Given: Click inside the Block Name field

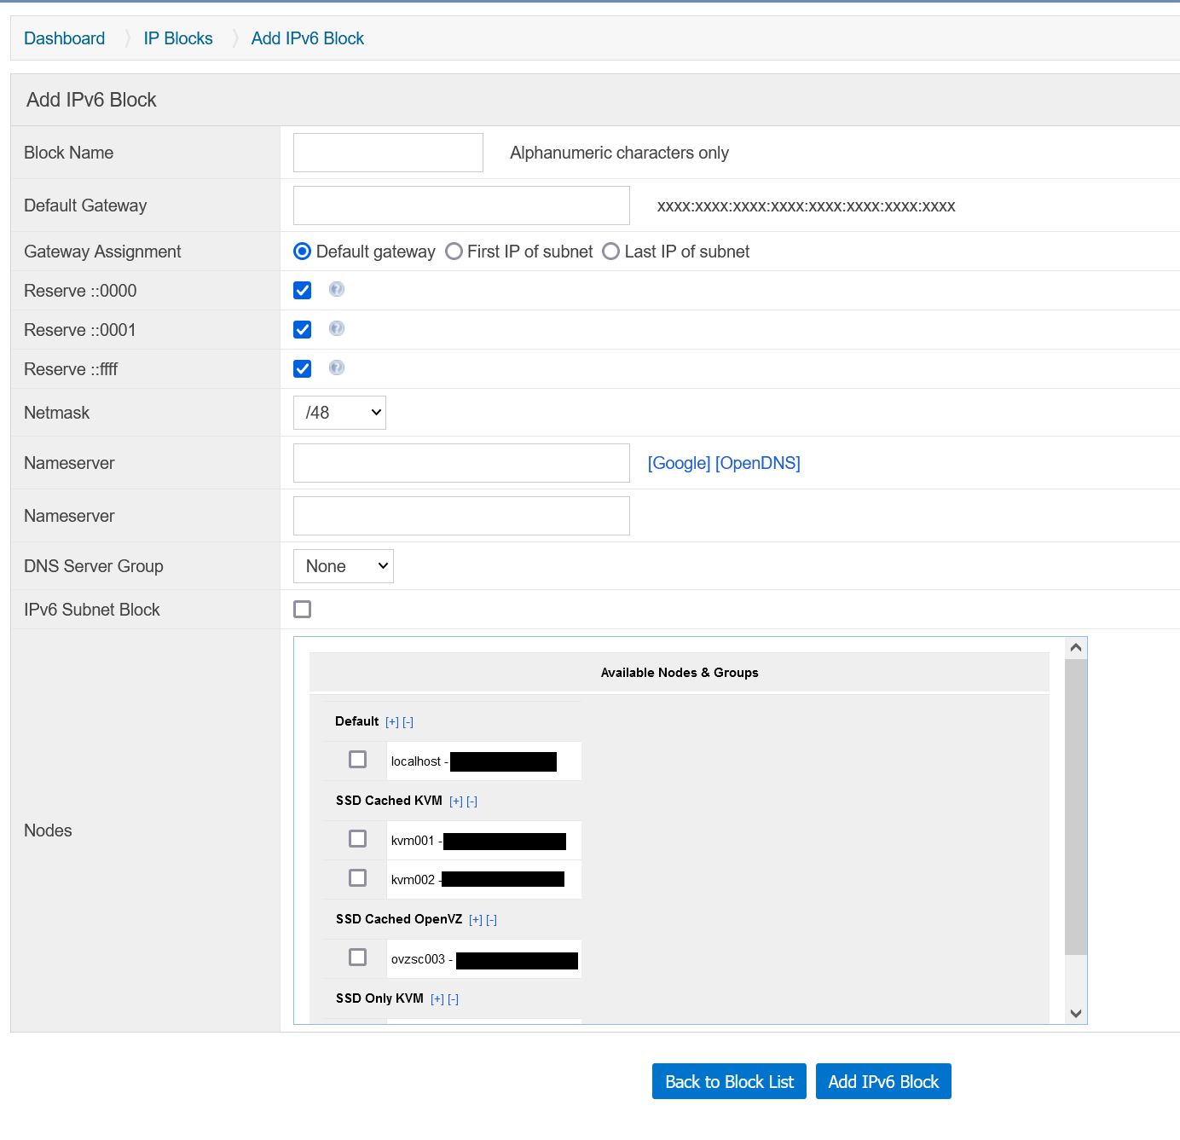Looking at the screenshot, I should pyautogui.click(x=388, y=153).
